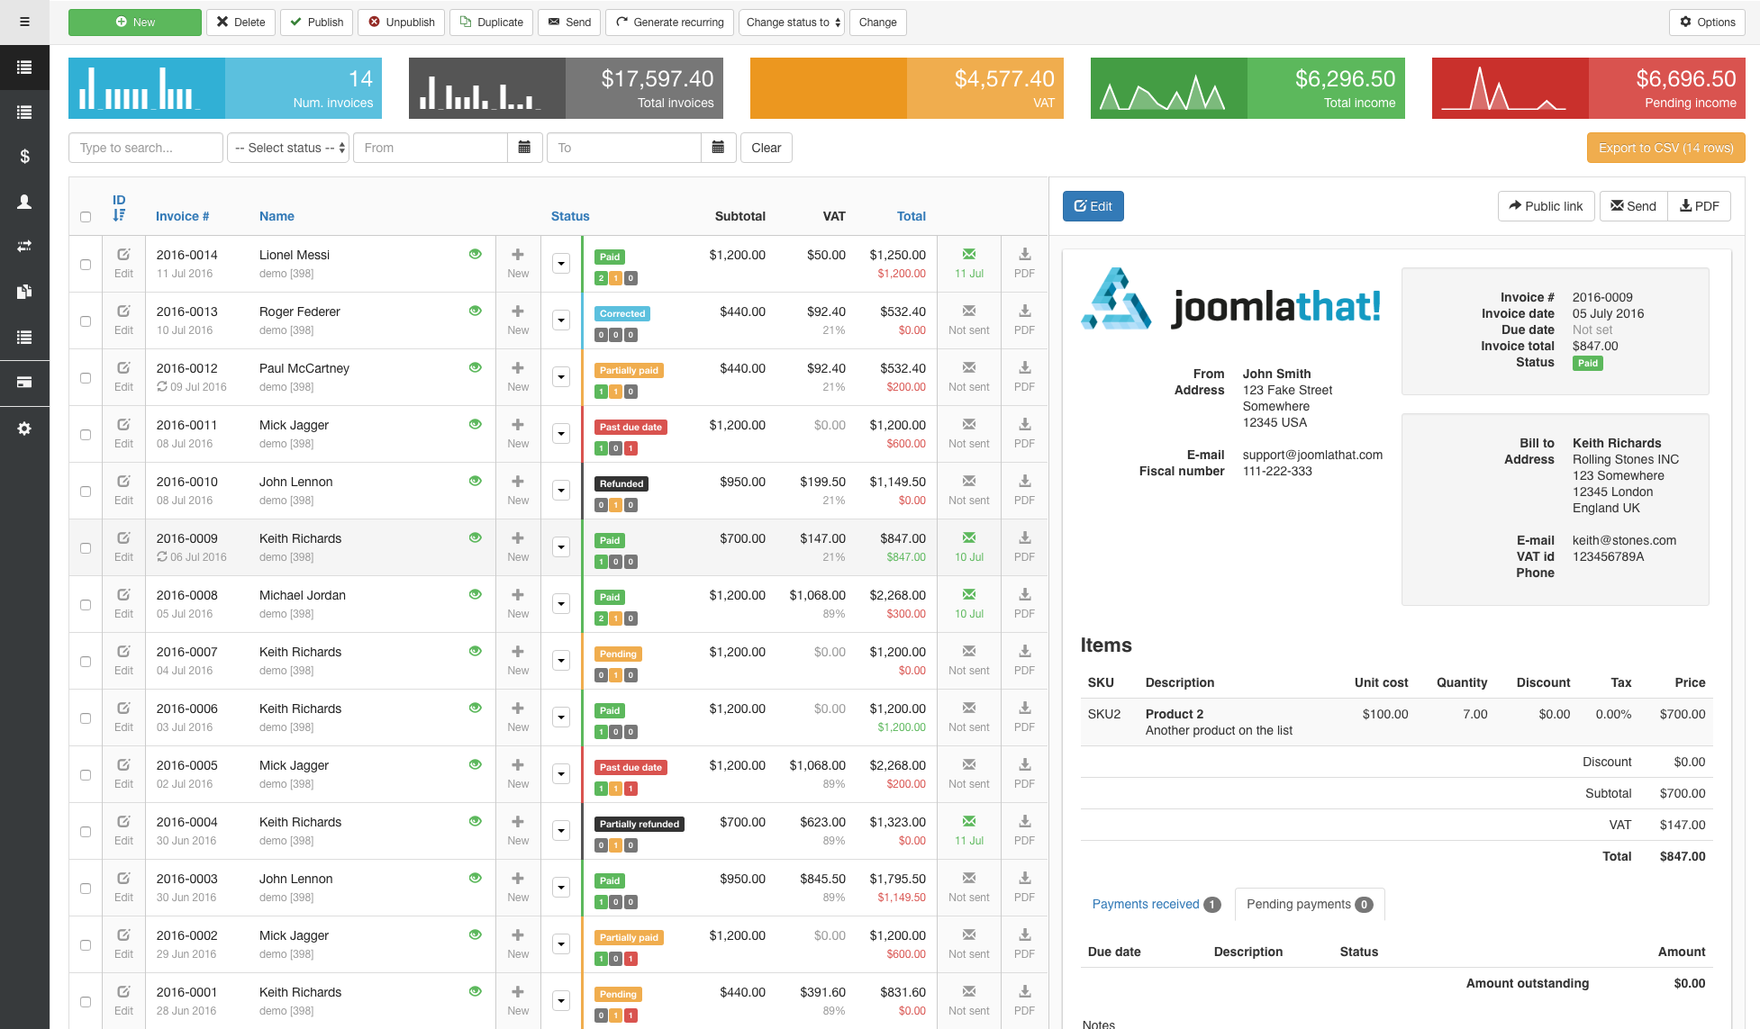
Task: Expand row dropdown for invoice 2016-0006
Action: click(x=561, y=718)
